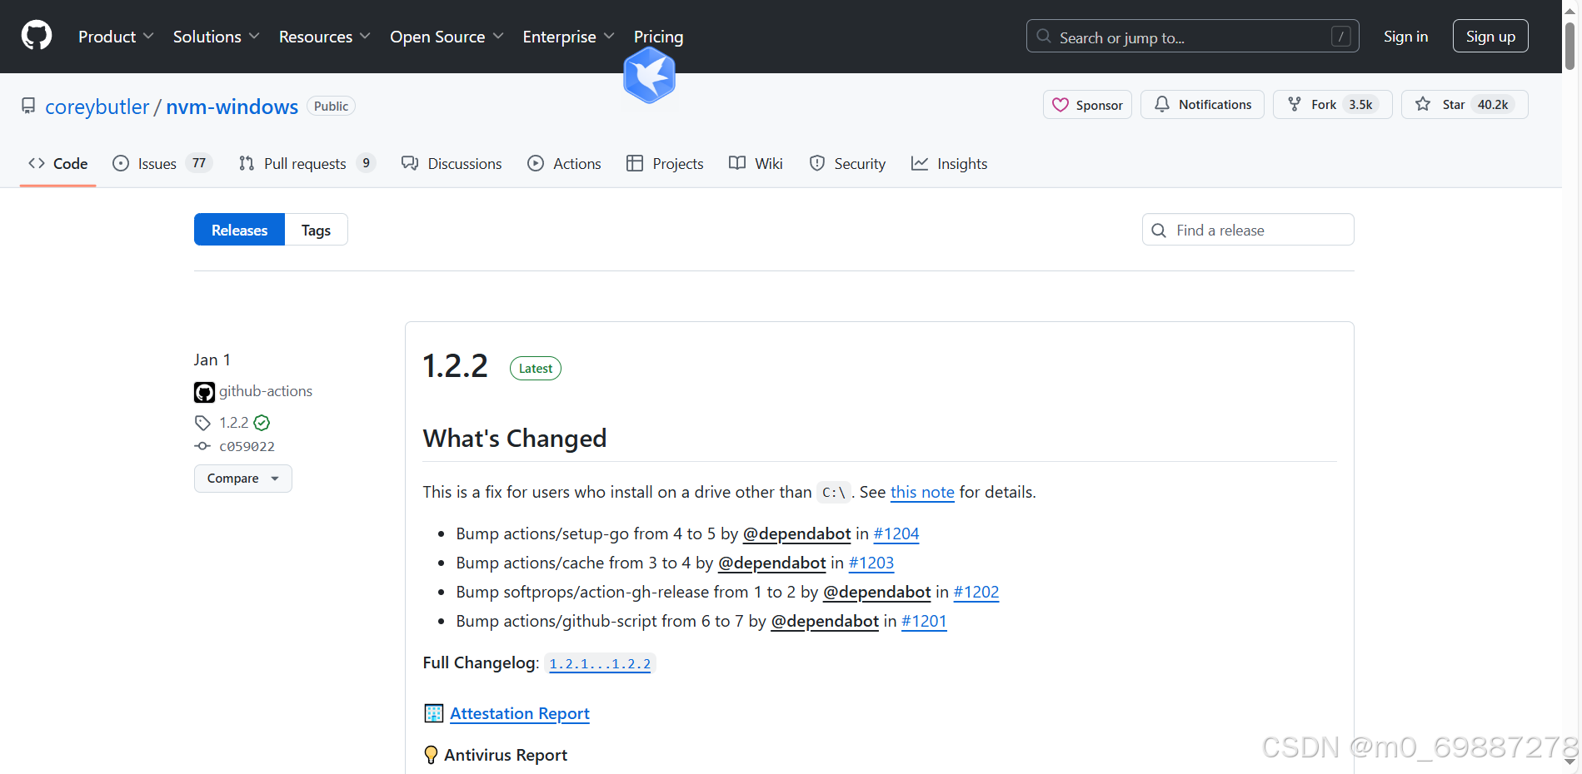Open the coreybutler profile link
Viewport: 1582px width, 774px height.
97,107
